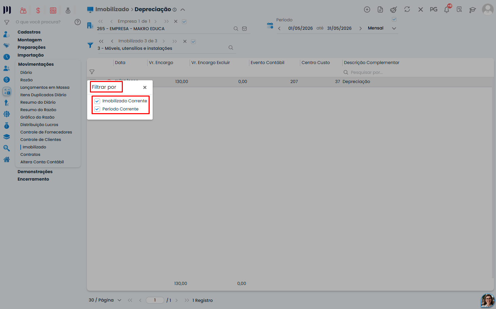Go to previous period with left arrow
The image size is (496, 309).
coord(279,28)
